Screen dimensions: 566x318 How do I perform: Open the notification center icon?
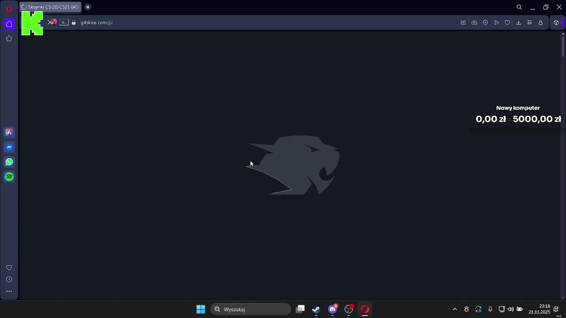(556, 309)
